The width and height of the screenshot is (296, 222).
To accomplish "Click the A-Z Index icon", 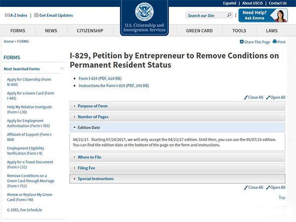I will [x=7, y=15].
